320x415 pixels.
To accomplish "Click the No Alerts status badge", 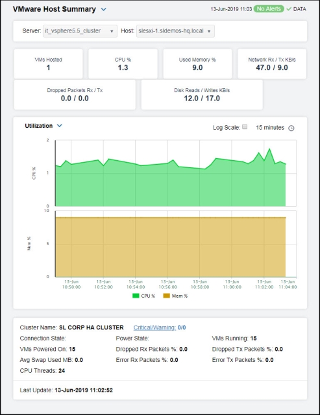I will pos(269,8).
